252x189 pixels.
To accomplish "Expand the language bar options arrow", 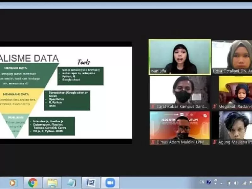I will pos(215,184).
